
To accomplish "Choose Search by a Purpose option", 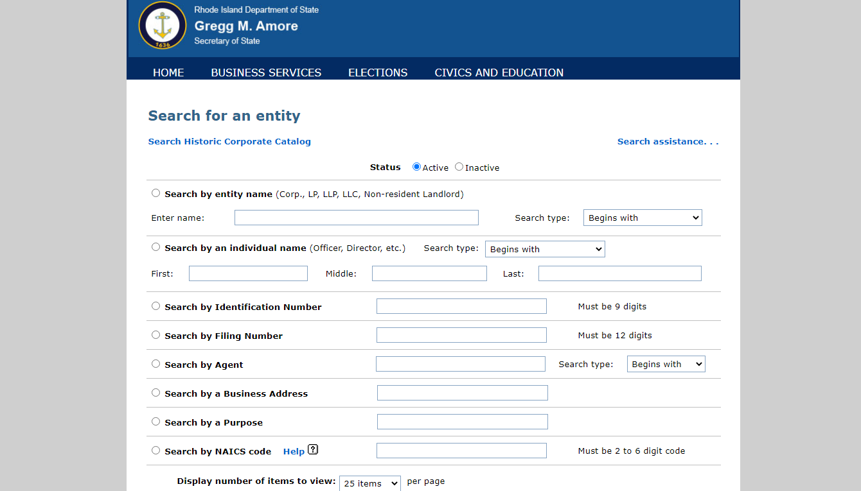I will 156,422.
